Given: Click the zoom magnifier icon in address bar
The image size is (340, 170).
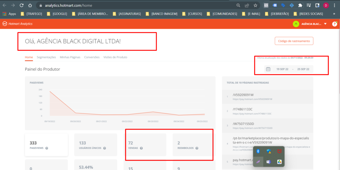Looking at the screenshot, I should pos(238,5).
